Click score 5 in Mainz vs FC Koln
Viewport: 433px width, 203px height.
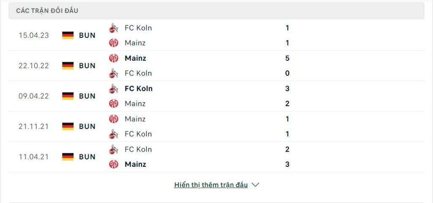click(287, 58)
